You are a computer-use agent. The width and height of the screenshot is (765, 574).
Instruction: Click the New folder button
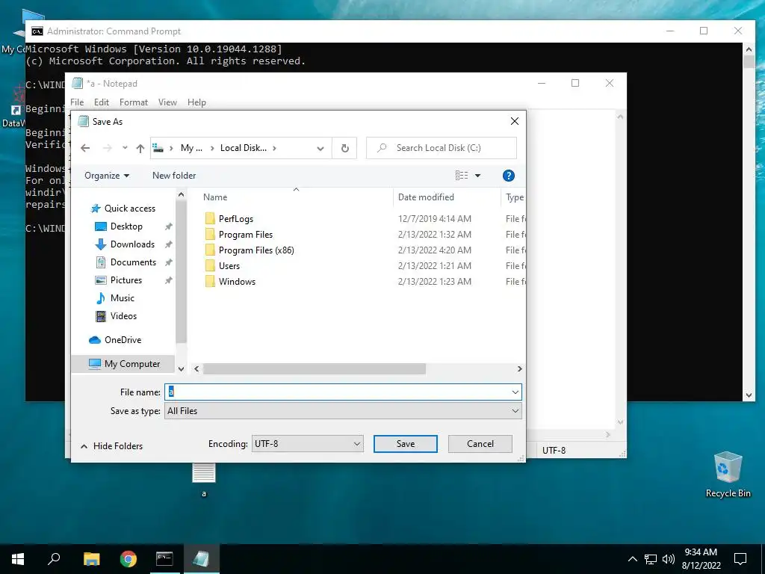point(174,175)
